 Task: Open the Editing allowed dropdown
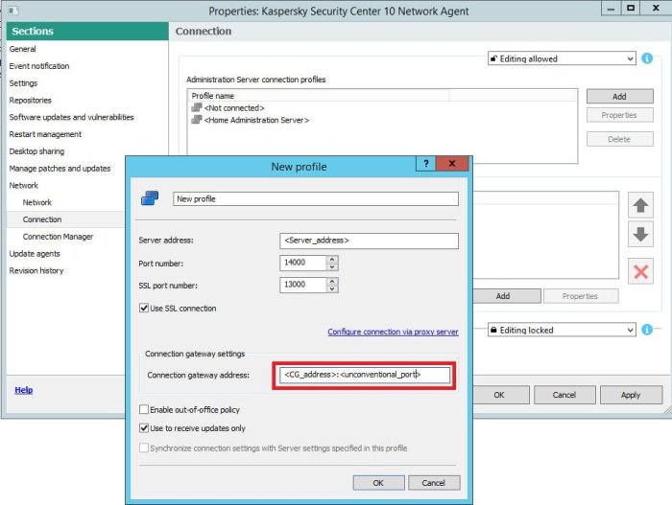[562, 58]
